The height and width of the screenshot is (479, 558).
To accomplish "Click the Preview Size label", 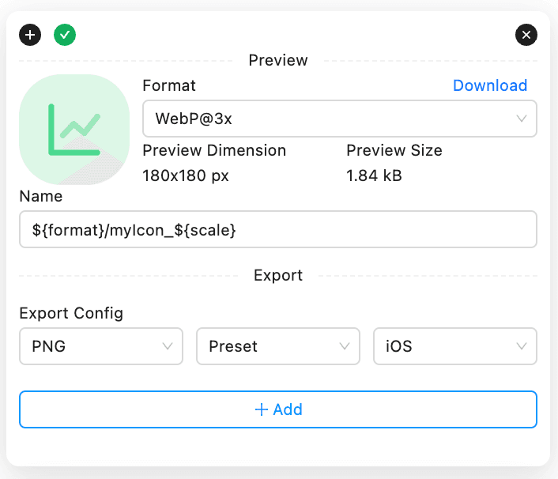I will [394, 150].
